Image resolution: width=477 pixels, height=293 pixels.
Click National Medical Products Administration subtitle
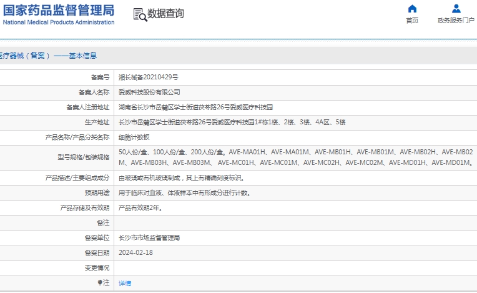pos(59,22)
